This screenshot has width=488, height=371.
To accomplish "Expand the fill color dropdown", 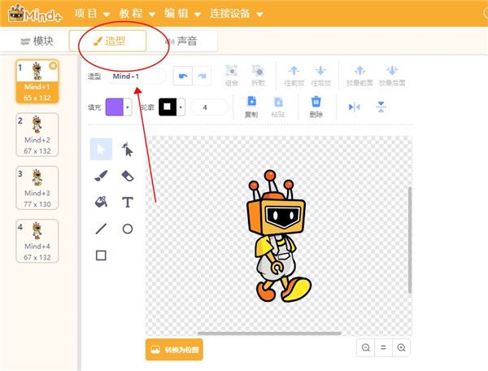I will [128, 107].
